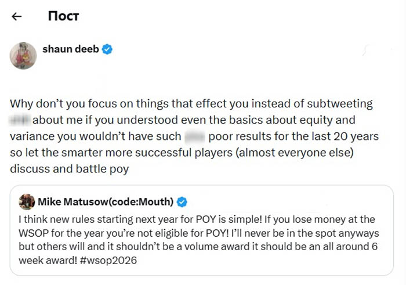The height and width of the screenshot is (285, 406).
Task: Open the shaun deeb username link
Action: point(71,49)
